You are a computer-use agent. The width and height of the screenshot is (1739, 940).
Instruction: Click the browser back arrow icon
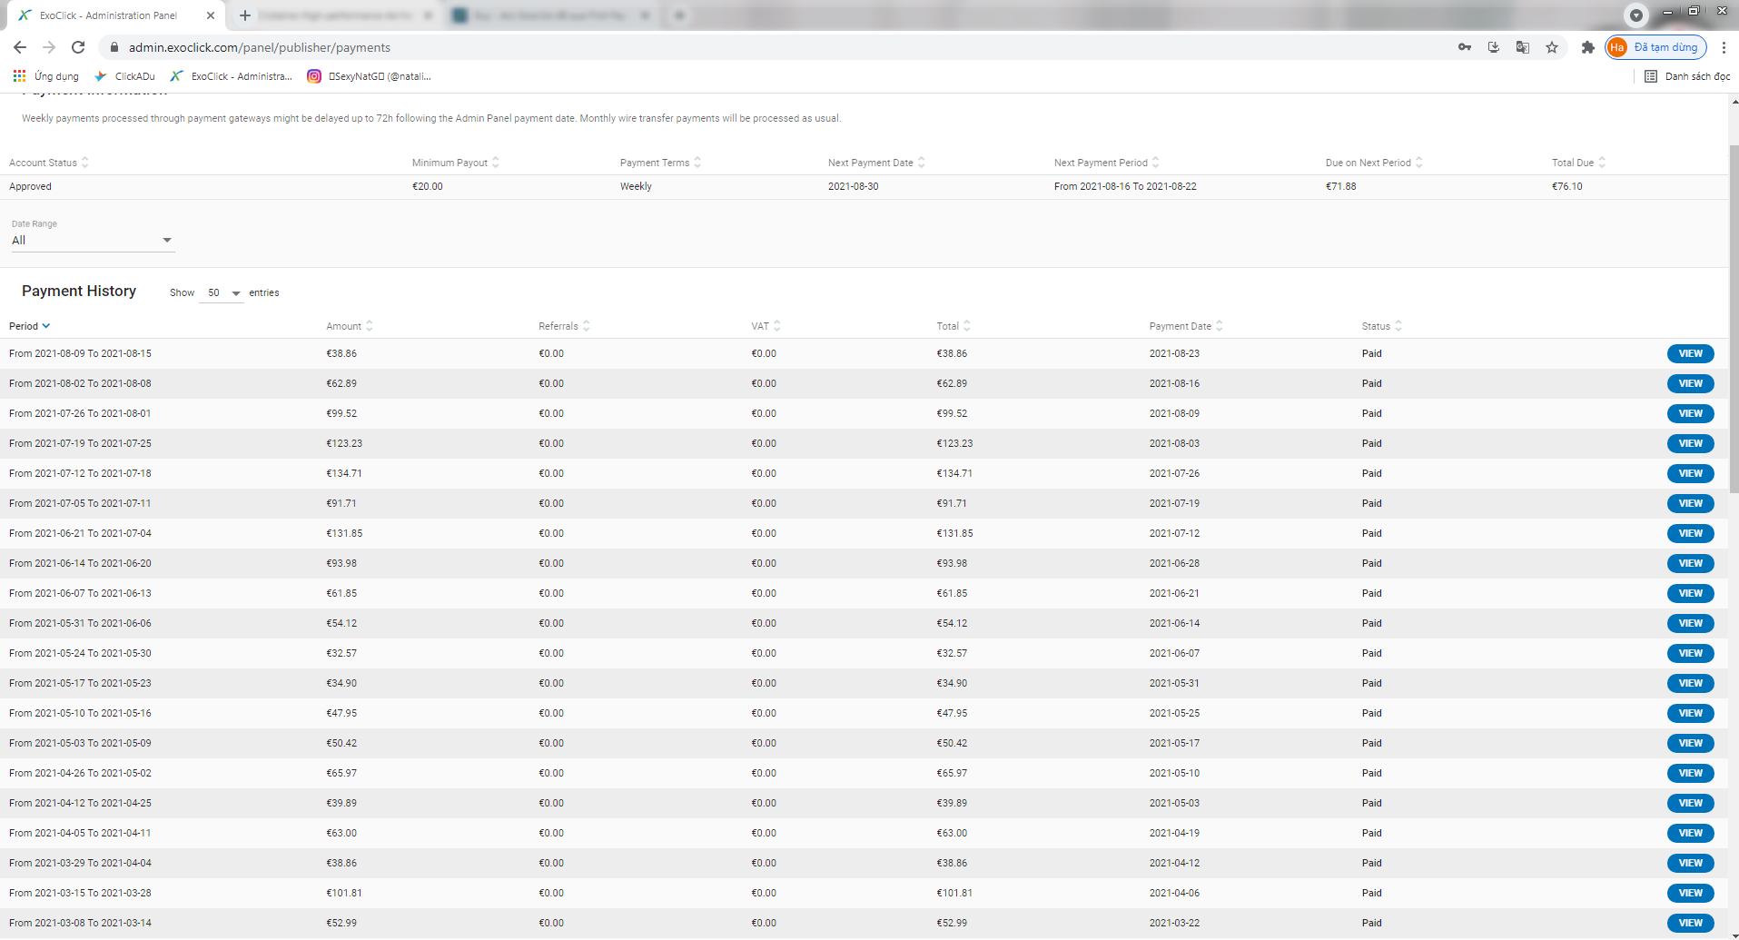point(20,47)
